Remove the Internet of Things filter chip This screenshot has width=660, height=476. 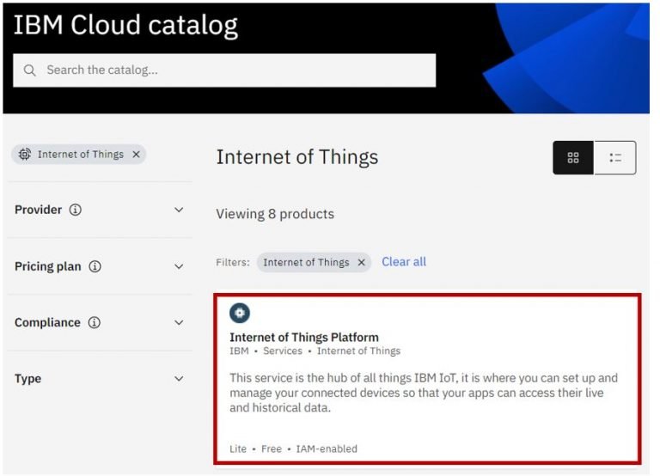coord(361,262)
